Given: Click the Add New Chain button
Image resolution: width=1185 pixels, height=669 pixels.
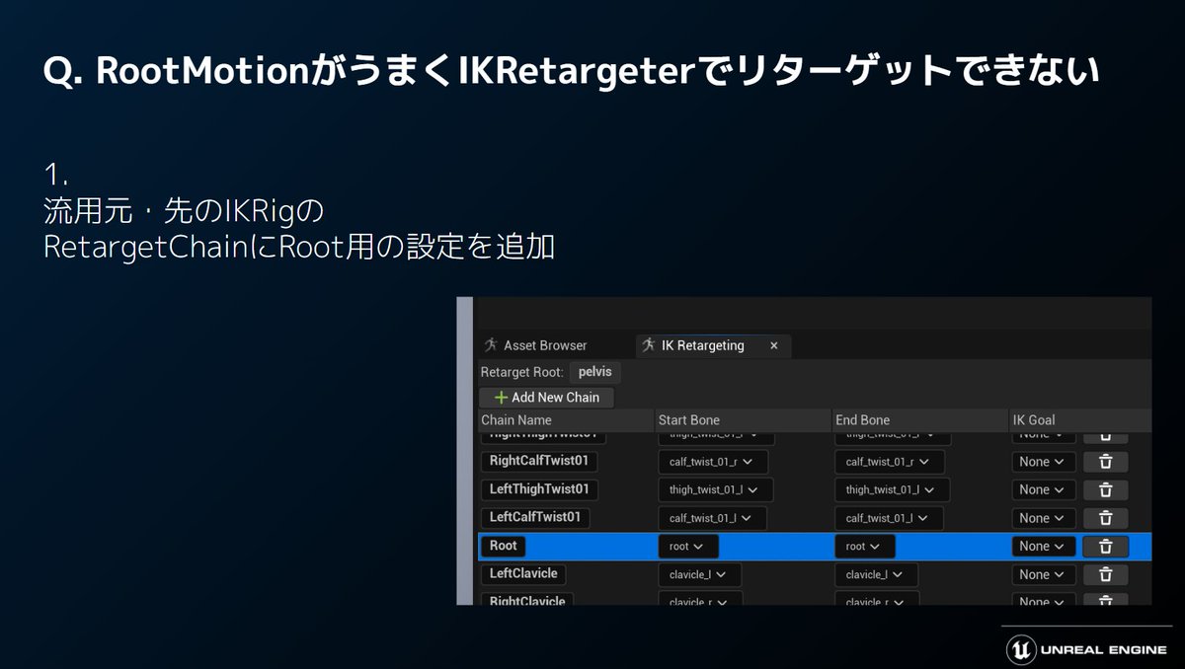Looking at the screenshot, I should click(x=546, y=398).
